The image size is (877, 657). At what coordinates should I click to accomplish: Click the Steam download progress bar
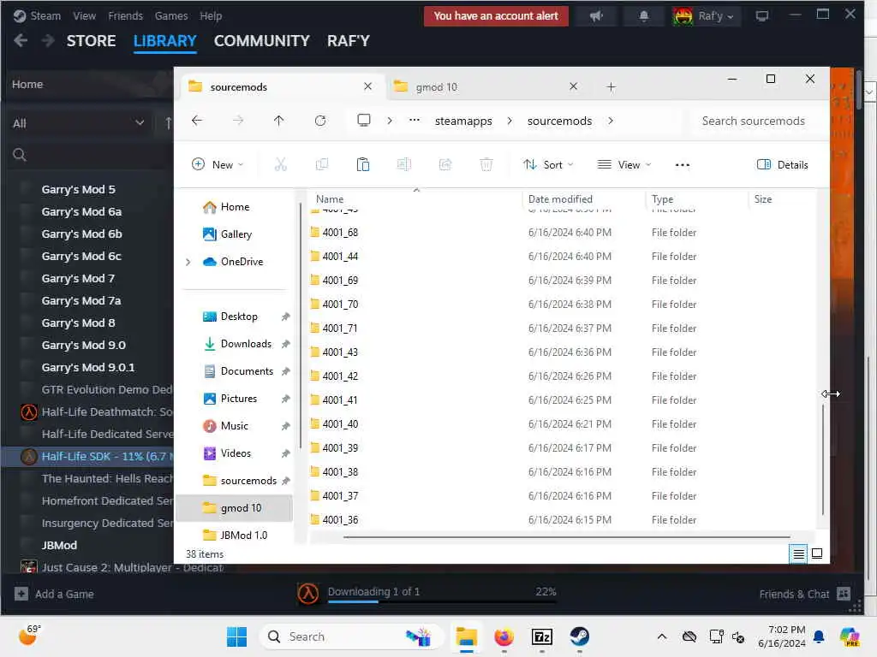point(442,601)
